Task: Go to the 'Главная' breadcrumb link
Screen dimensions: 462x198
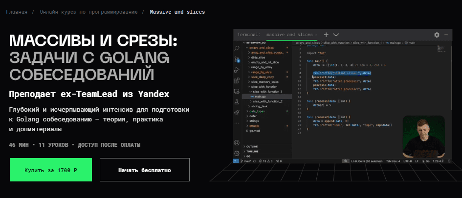Action: click(x=17, y=11)
